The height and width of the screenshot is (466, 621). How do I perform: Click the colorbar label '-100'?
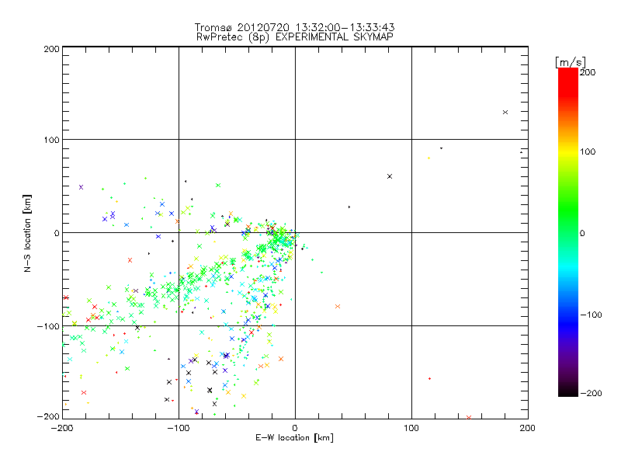(591, 315)
